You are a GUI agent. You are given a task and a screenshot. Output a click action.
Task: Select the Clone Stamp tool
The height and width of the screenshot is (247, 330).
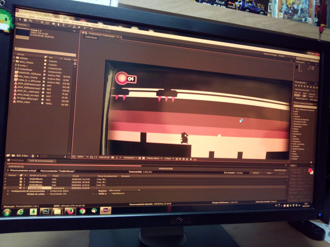[74, 27]
